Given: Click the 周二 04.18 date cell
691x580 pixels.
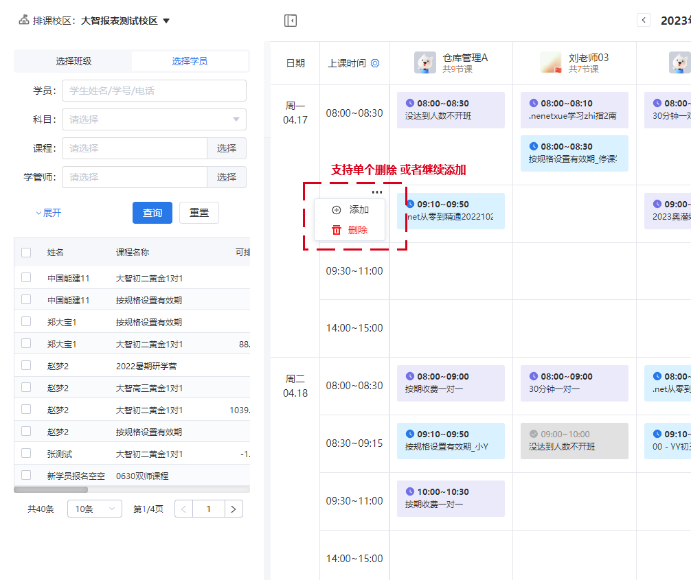Looking at the screenshot, I should point(295,386).
